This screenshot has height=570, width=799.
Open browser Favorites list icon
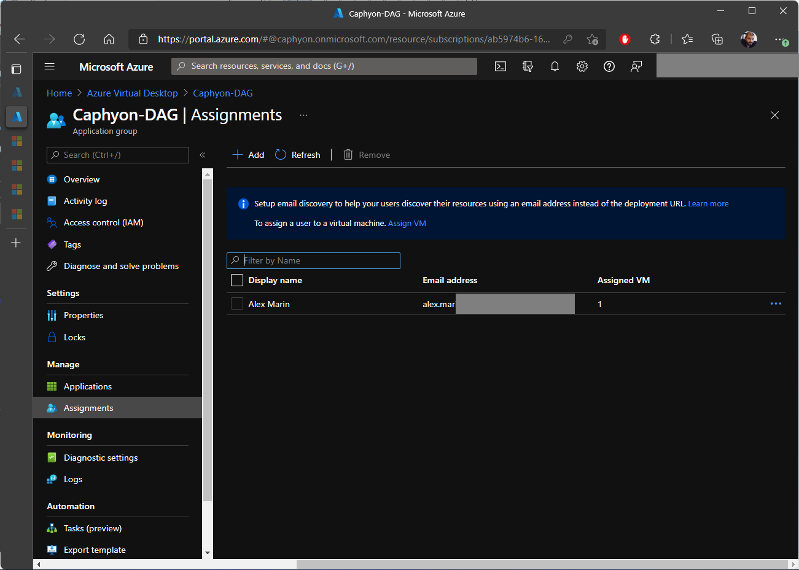[x=687, y=39]
